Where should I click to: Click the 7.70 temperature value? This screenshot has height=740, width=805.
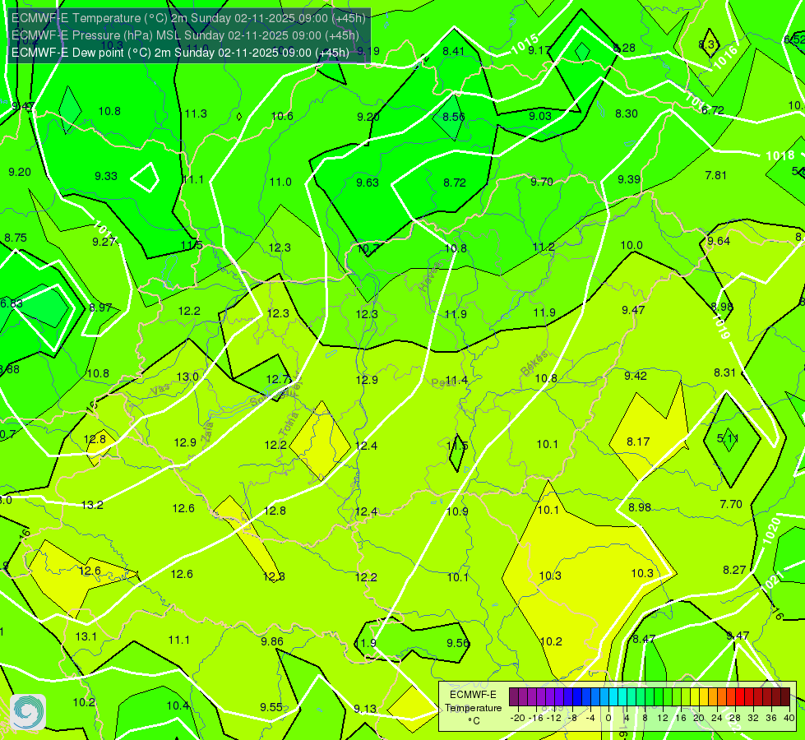tap(731, 504)
